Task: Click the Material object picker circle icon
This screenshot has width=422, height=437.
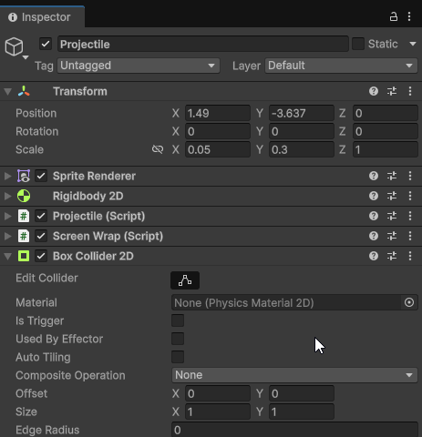Action: coord(409,302)
